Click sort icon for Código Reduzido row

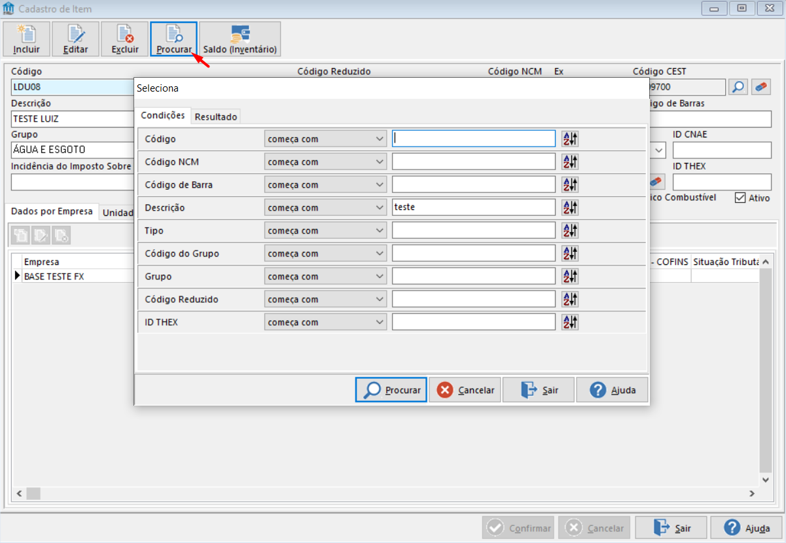coord(570,299)
